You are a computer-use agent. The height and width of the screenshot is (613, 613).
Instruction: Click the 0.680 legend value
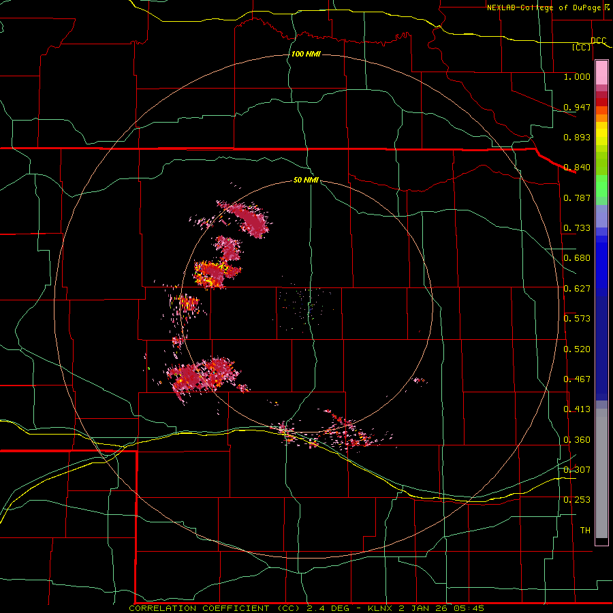coord(577,258)
